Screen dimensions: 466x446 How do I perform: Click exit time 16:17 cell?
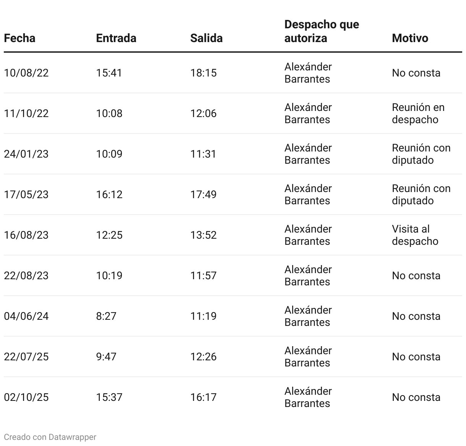tap(203, 397)
